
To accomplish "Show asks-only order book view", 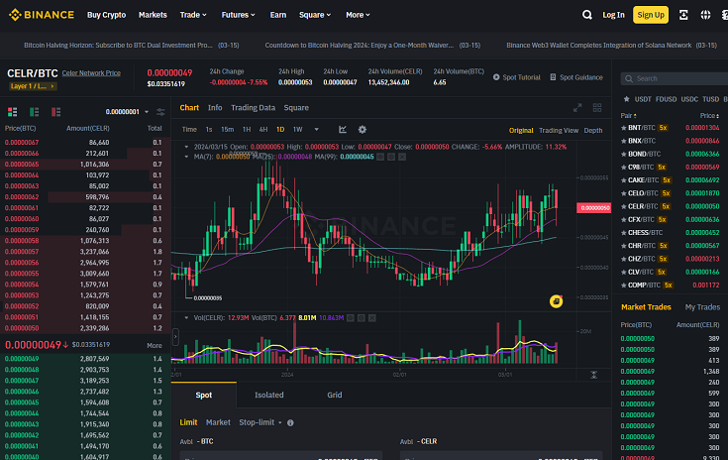I will (x=56, y=112).
